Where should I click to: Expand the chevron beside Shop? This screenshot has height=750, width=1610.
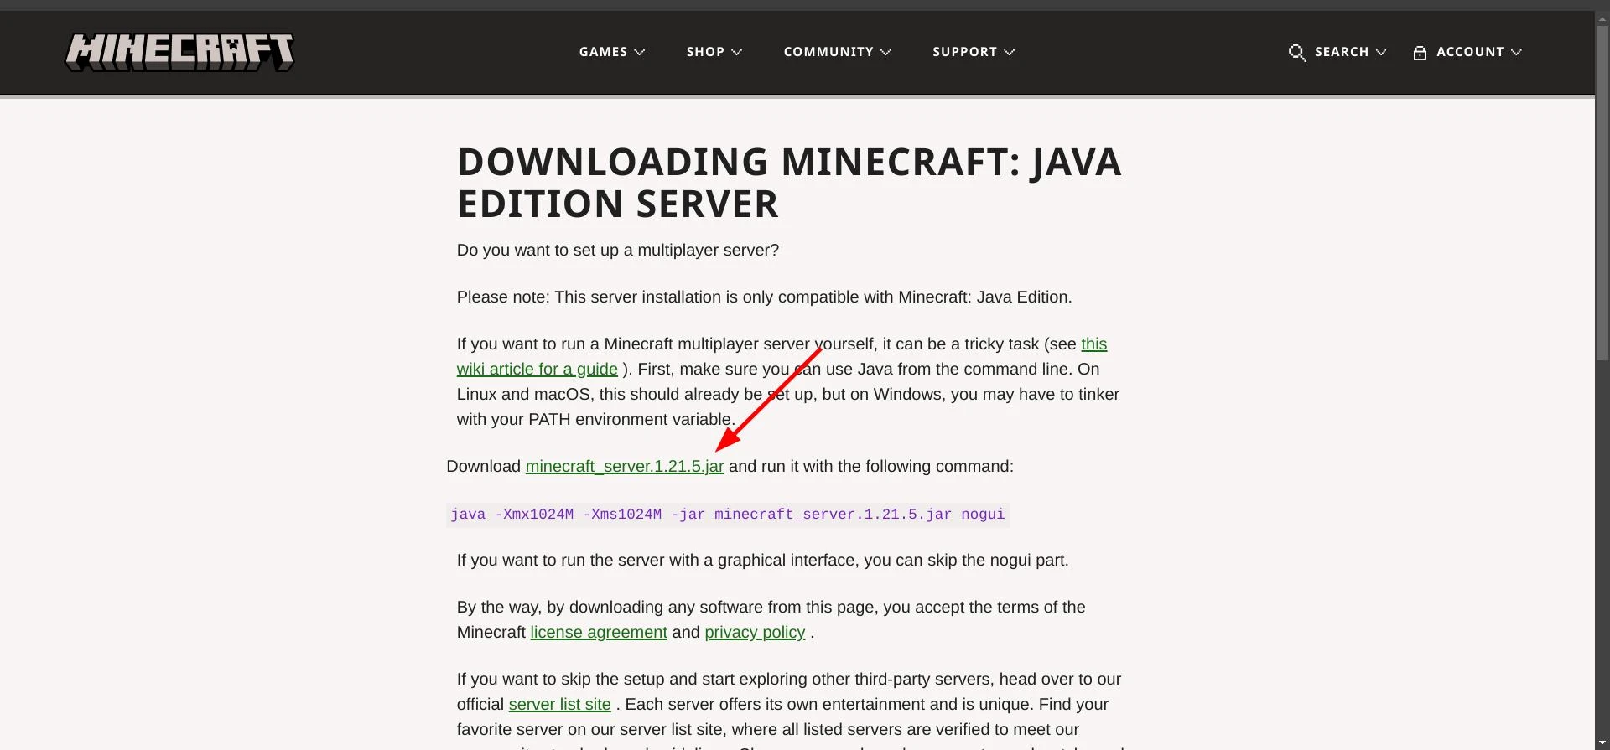pos(737,52)
